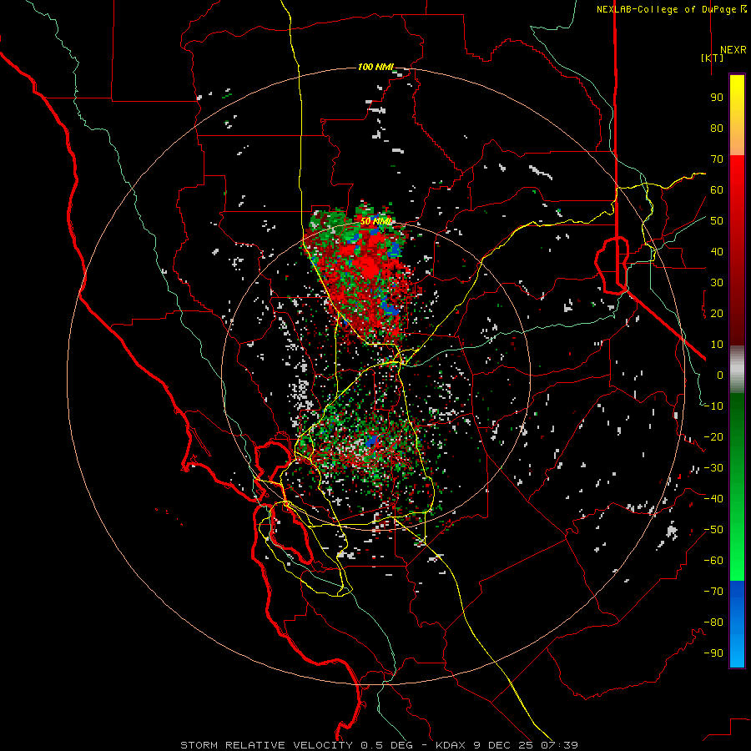This screenshot has height=751, width=751.
Task: Click the blue echo patch near radar center
Action: (x=371, y=441)
